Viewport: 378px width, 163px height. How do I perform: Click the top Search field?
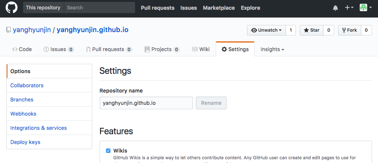coord(99,7)
